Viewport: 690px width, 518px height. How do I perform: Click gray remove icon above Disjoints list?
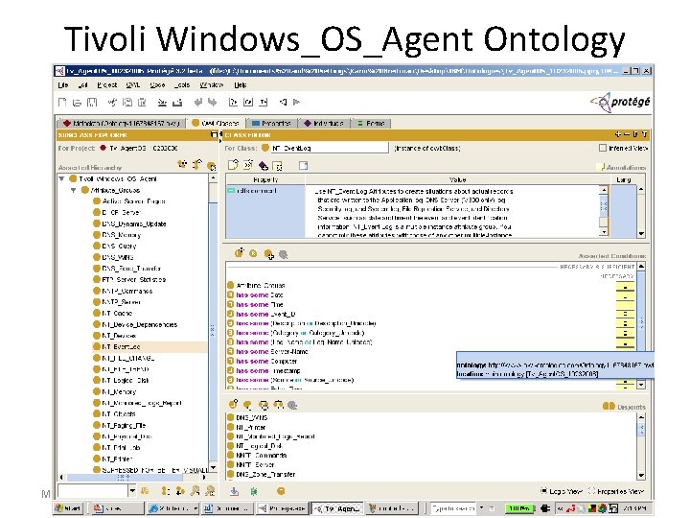click(292, 405)
